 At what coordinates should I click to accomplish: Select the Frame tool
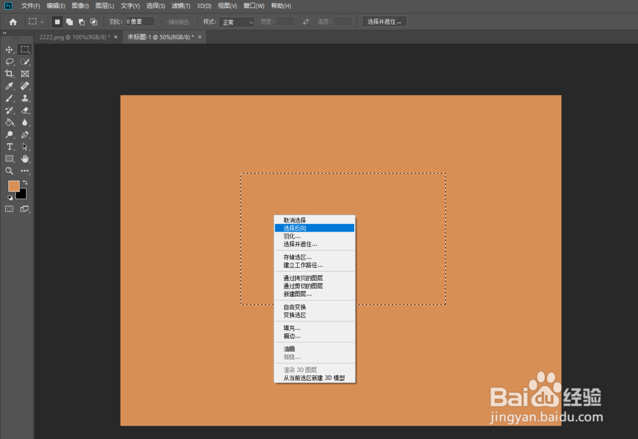[x=25, y=73]
